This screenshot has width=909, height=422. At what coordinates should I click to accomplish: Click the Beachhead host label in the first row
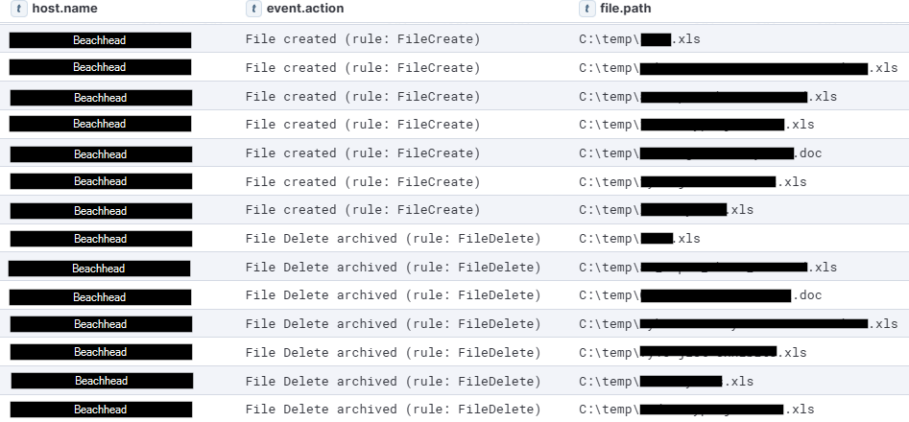pos(100,40)
